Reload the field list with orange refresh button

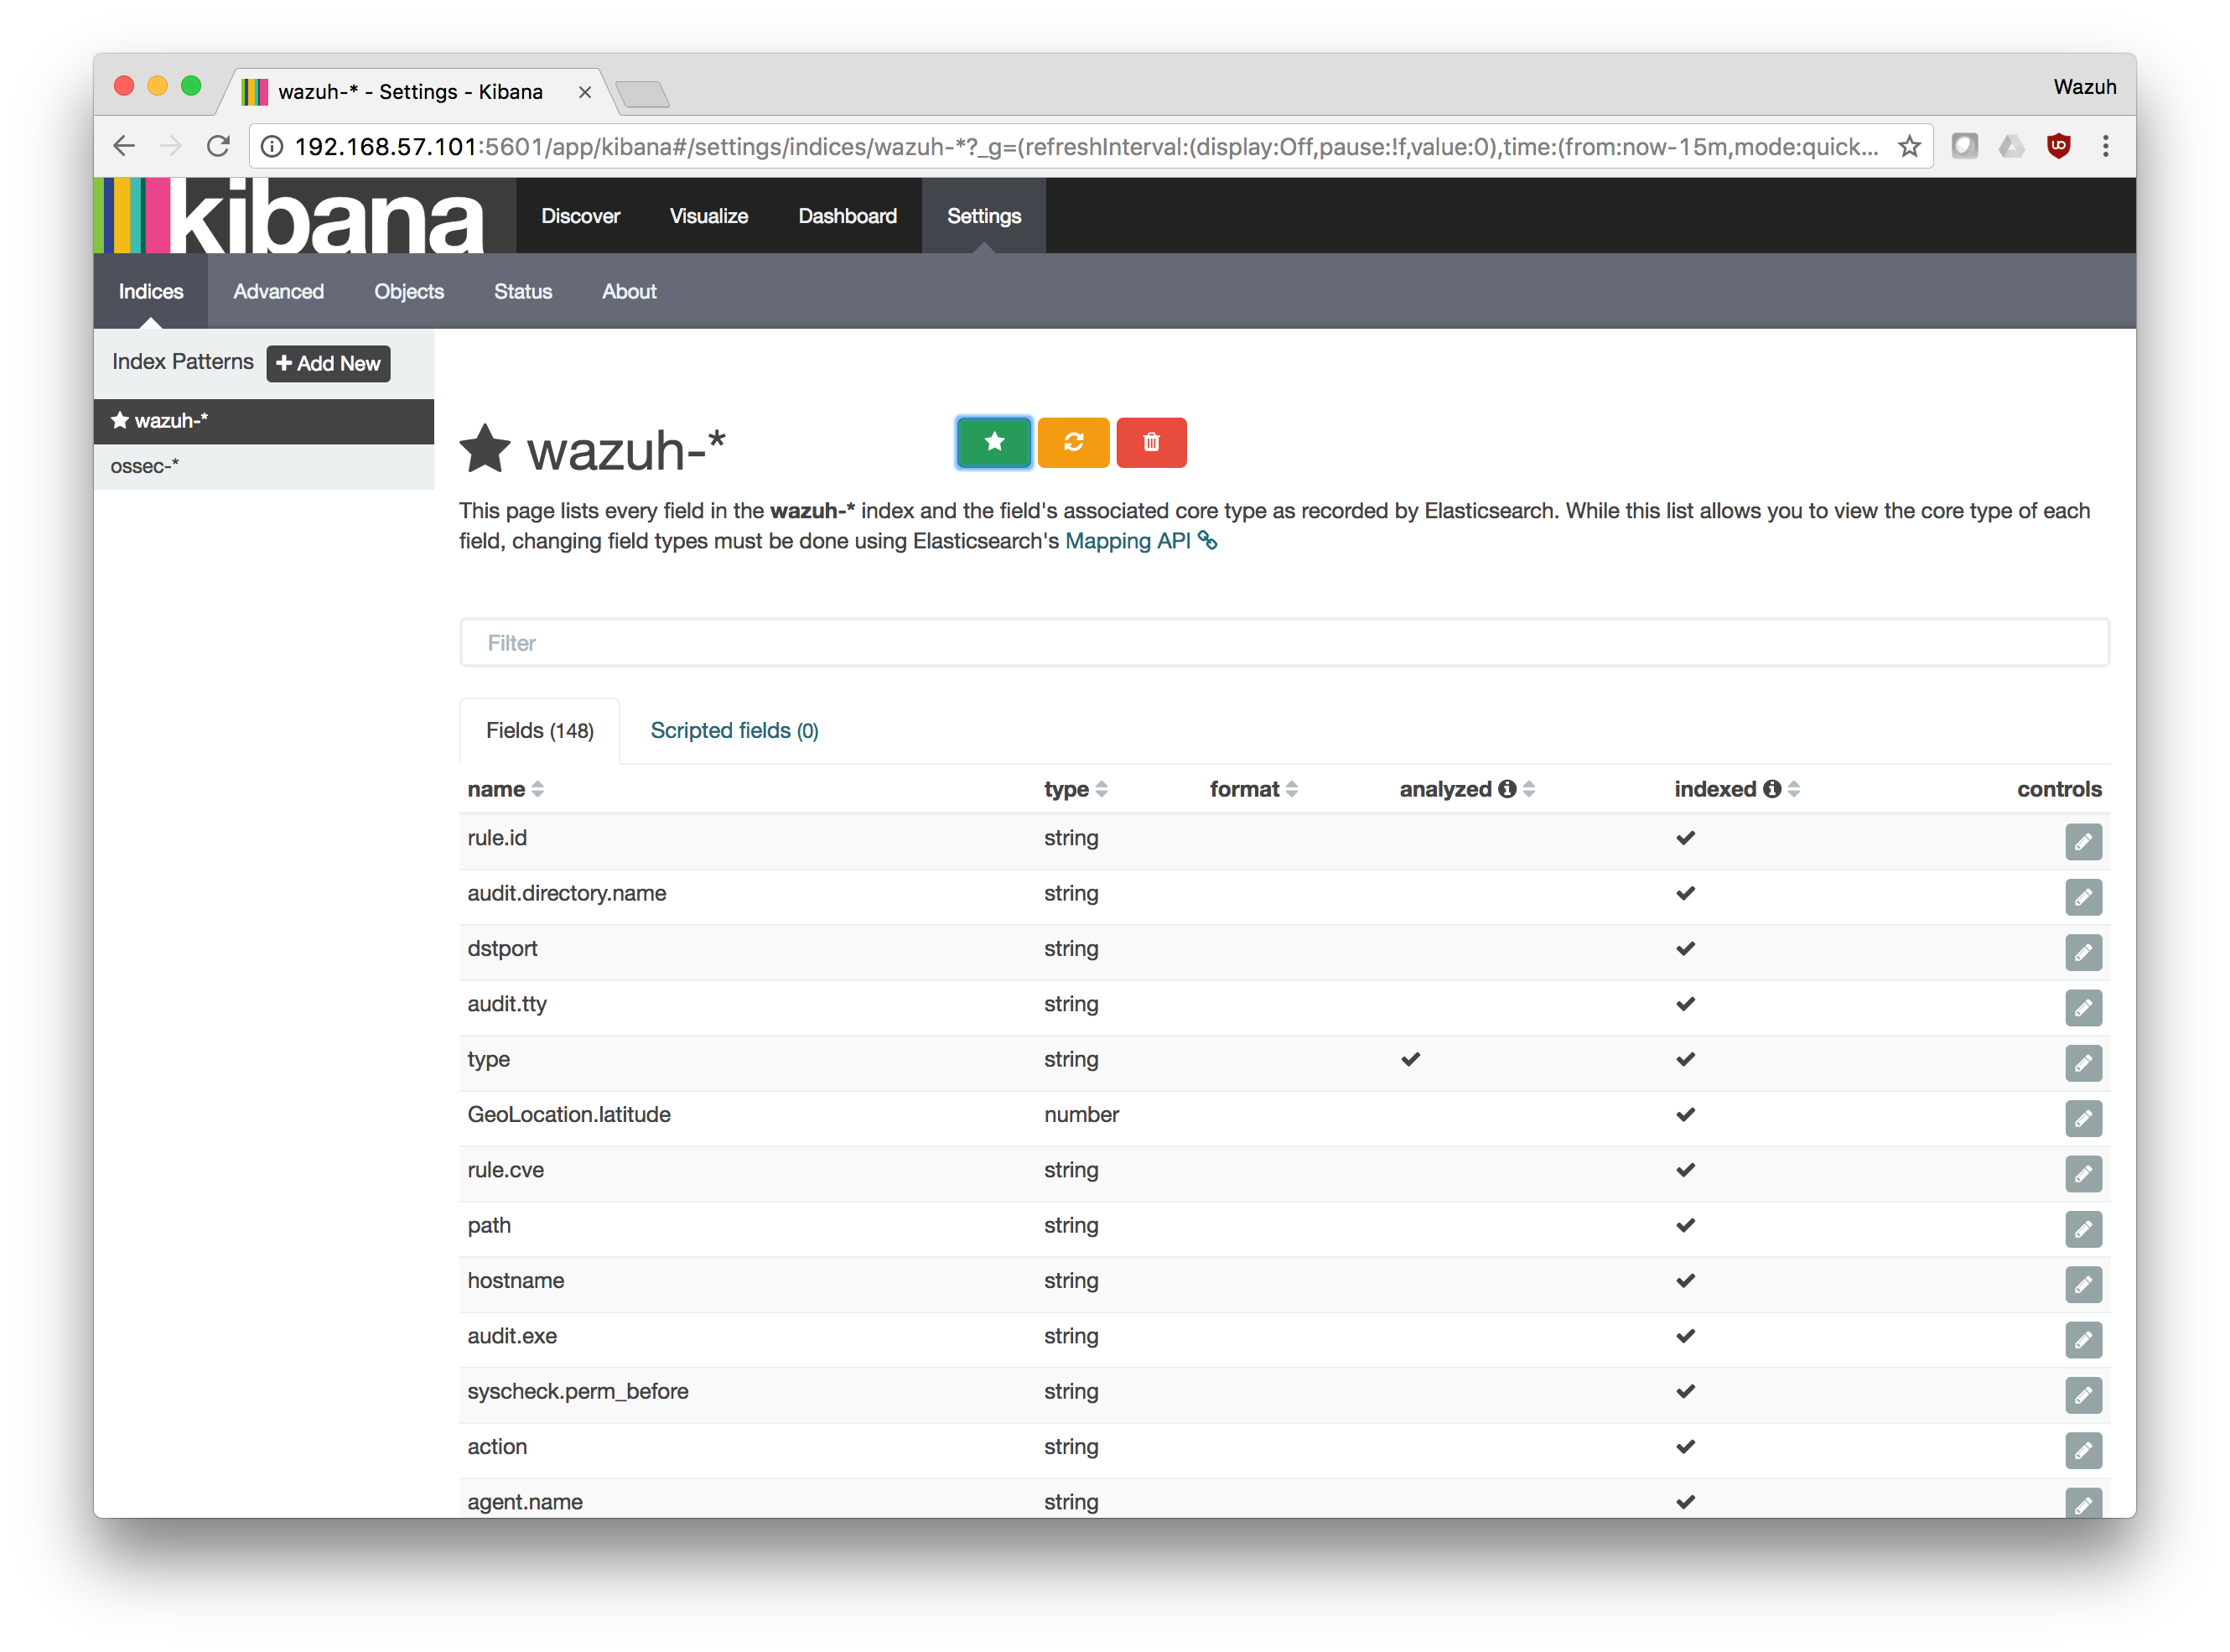(1072, 442)
